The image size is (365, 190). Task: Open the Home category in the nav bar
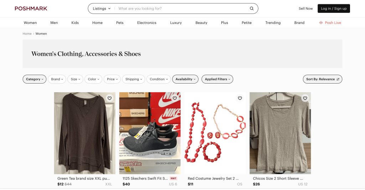[x=97, y=22]
